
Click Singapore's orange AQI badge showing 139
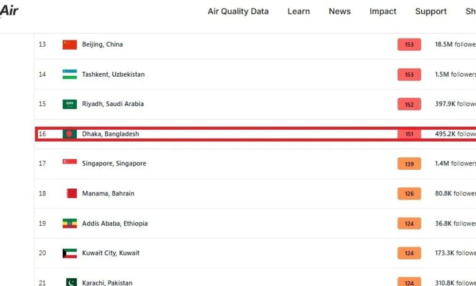[409, 164]
